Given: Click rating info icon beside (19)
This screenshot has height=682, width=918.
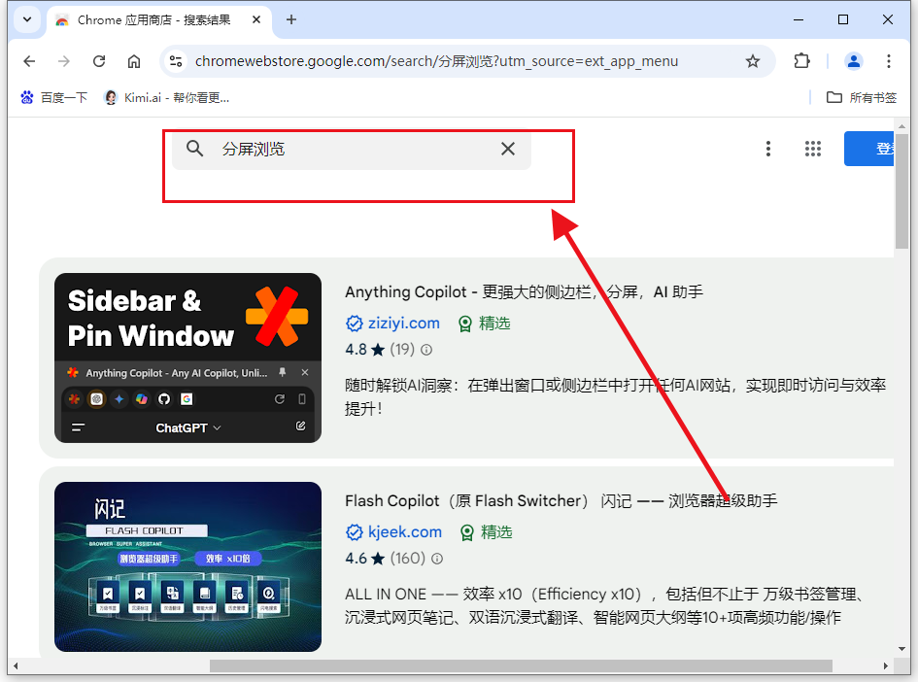Looking at the screenshot, I should [426, 350].
